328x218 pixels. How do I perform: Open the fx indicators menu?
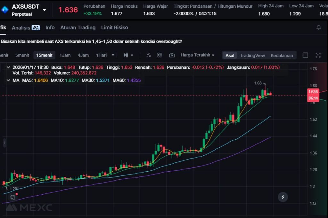148,55
